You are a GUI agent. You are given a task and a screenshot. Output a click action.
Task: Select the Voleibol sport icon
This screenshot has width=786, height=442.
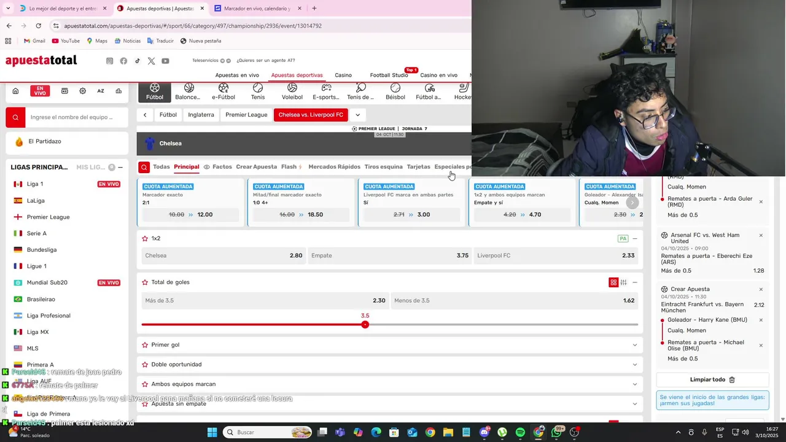(292, 92)
